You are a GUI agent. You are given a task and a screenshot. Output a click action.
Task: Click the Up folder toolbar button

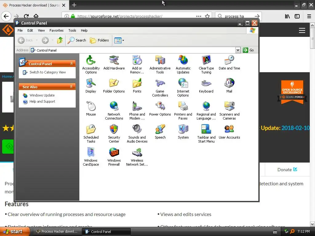[60, 40]
